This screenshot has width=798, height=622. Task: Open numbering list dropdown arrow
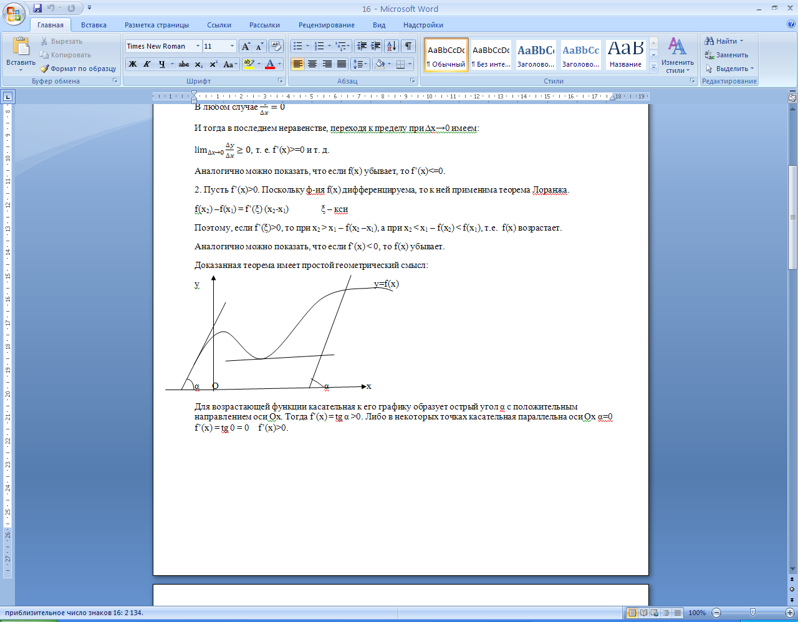(x=329, y=46)
